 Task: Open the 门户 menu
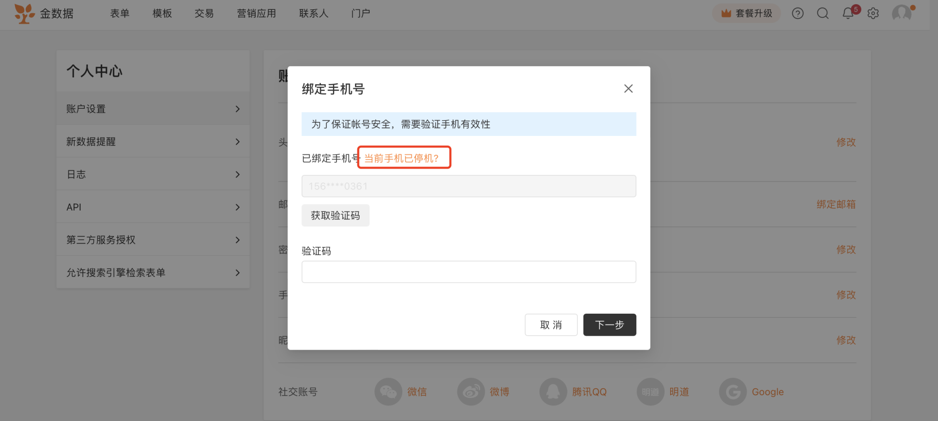click(361, 14)
